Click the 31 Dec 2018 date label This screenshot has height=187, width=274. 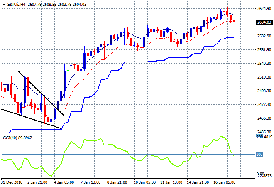12,182
